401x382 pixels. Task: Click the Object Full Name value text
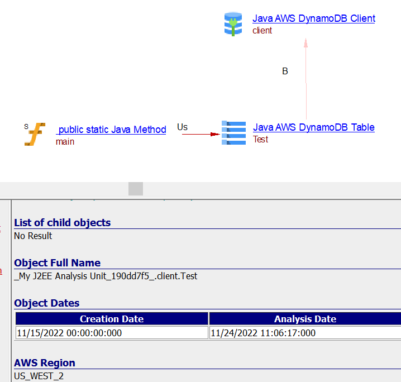pyautogui.click(x=106, y=276)
